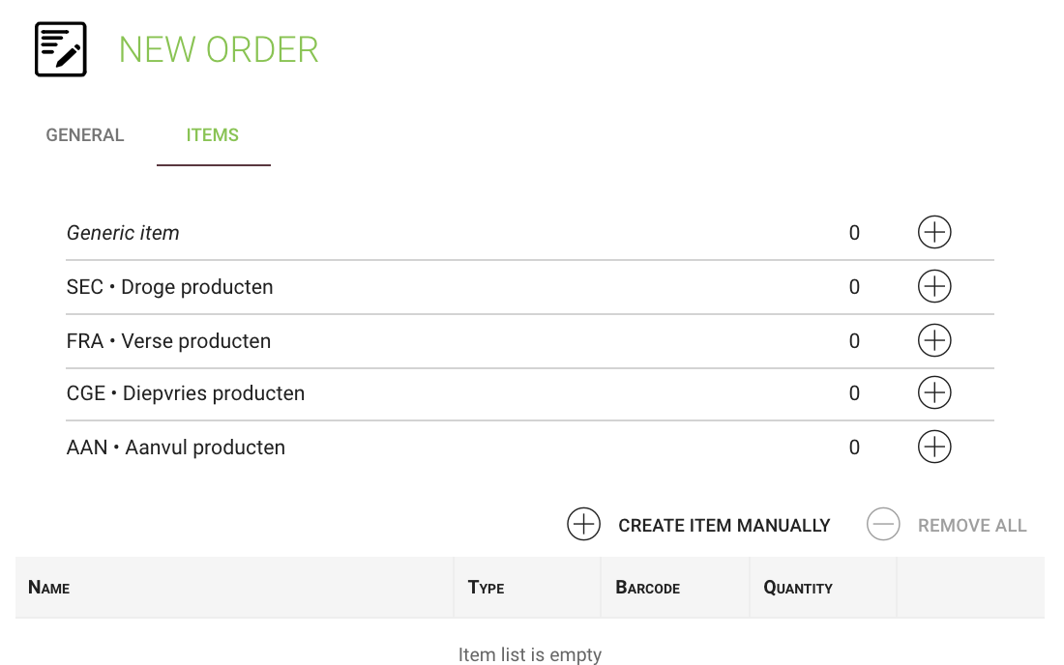Sort by the Name column header
Image resolution: width=1064 pixels, height=665 pixels.
coord(49,587)
